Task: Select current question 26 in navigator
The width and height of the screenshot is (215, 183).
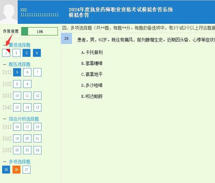Action: point(16,170)
